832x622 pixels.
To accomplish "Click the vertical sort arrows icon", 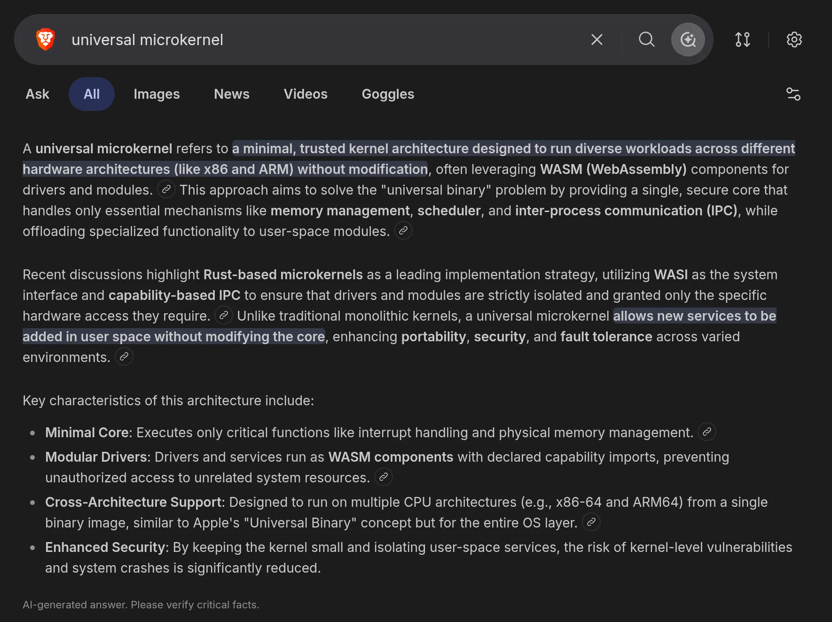I will (743, 39).
